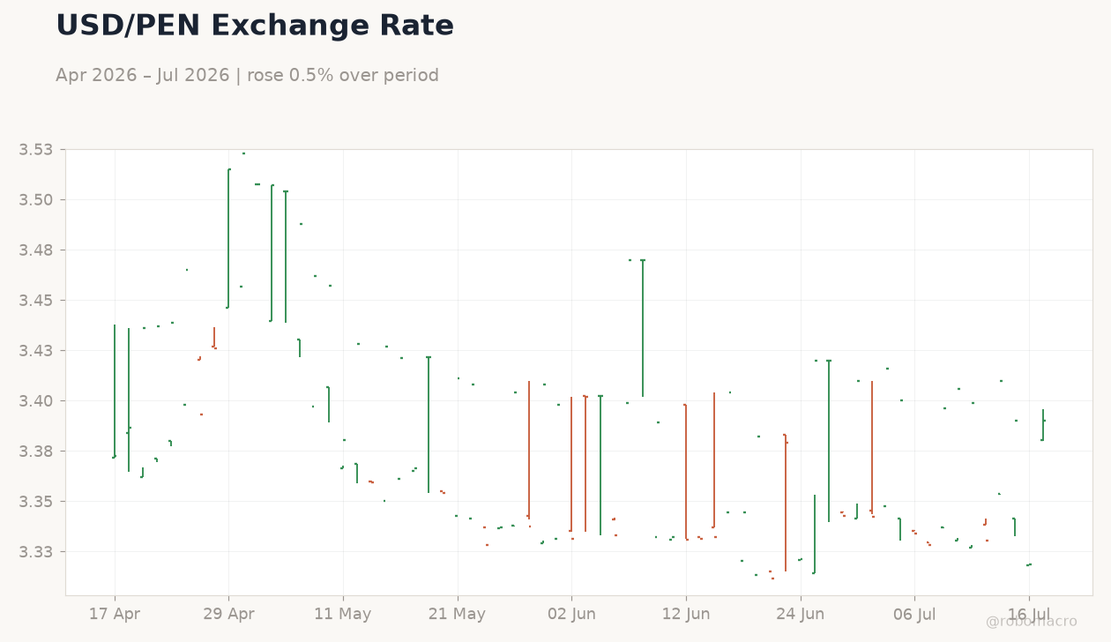
Task: Click the 3.45 y-axis label
Action: (x=36, y=301)
